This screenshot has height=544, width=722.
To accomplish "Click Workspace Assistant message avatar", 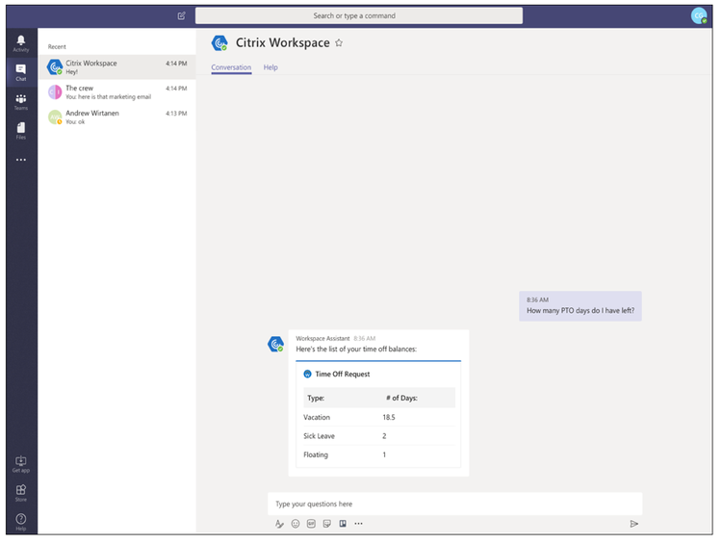I will [x=276, y=344].
